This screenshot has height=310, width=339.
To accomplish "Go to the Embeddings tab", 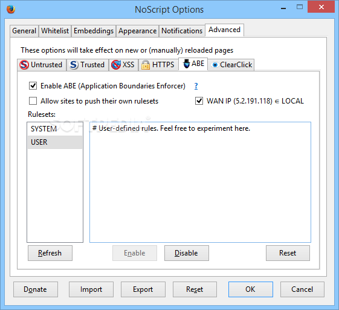I will coord(94,31).
